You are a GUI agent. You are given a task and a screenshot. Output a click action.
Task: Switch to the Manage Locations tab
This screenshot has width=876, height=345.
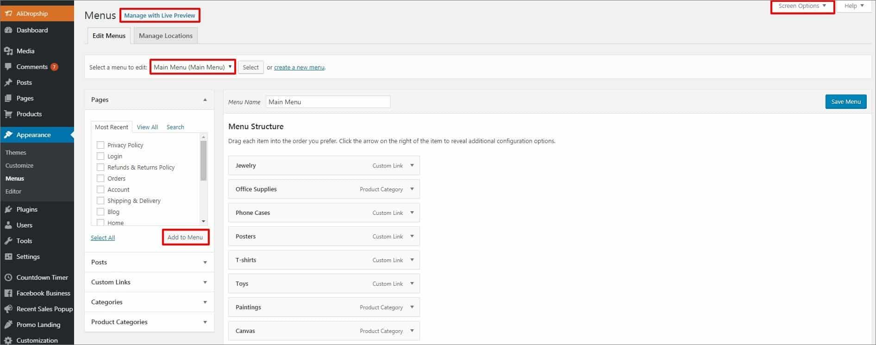click(x=166, y=36)
